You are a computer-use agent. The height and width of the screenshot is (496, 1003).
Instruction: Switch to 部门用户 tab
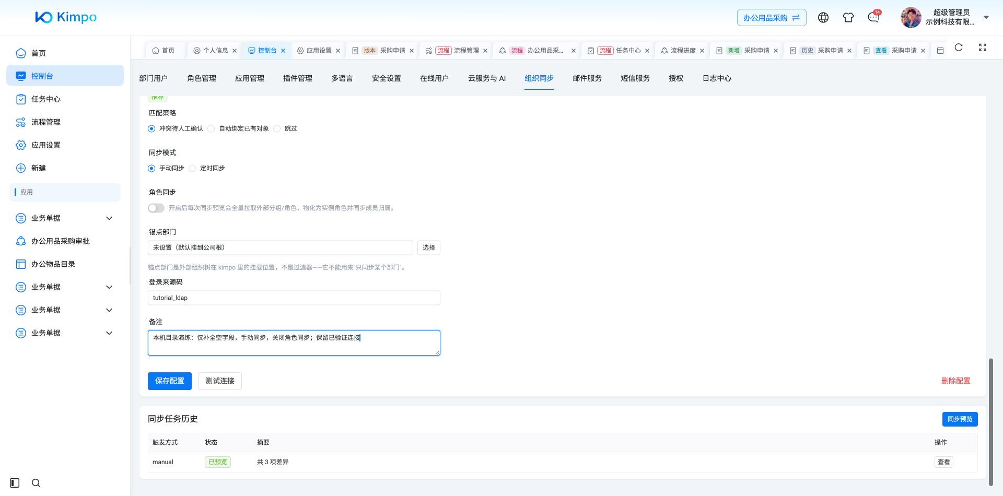tap(153, 78)
